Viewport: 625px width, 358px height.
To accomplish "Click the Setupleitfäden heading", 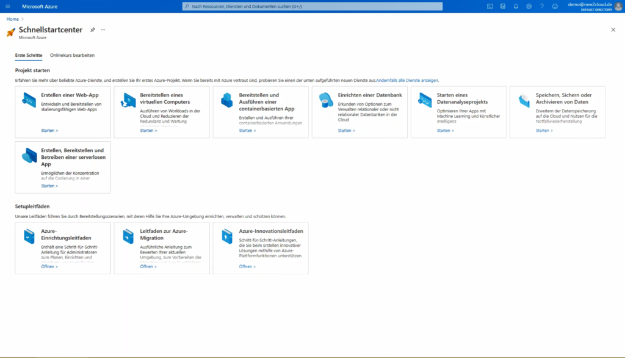I will pos(32,206).
